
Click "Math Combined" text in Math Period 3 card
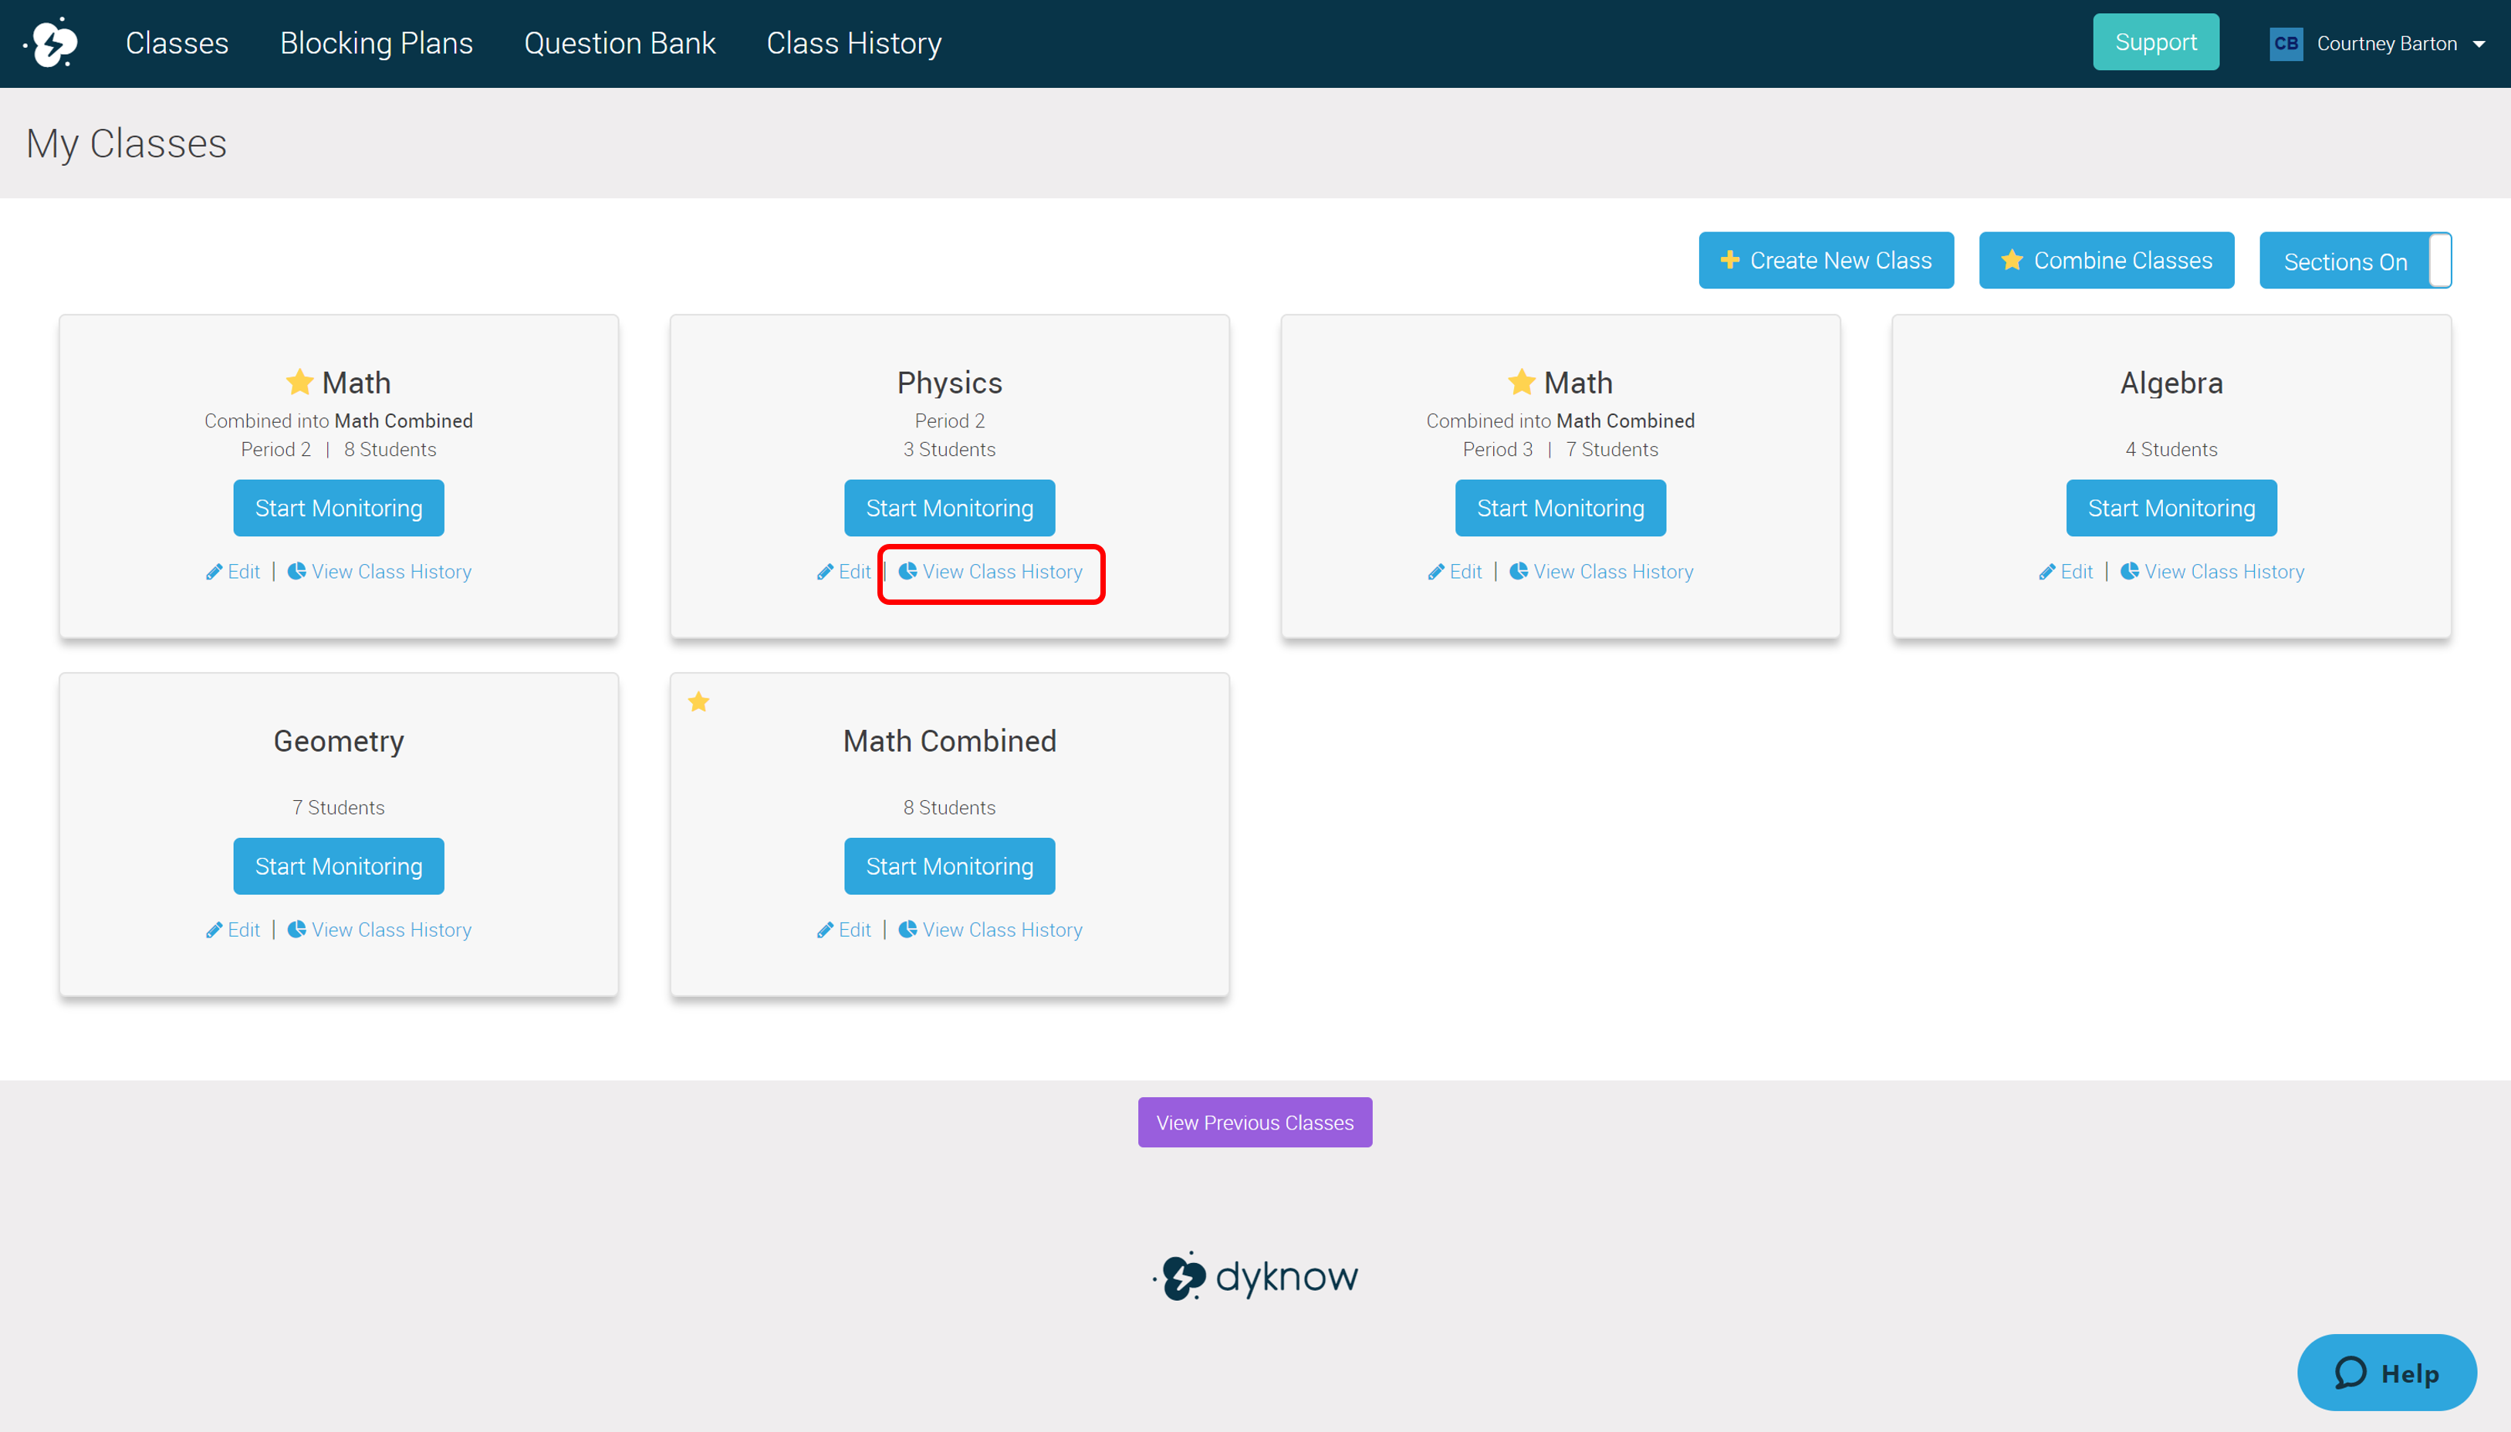click(x=1625, y=421)
